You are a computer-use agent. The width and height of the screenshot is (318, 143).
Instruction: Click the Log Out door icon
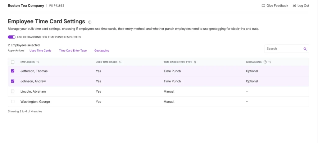point(294,6)
